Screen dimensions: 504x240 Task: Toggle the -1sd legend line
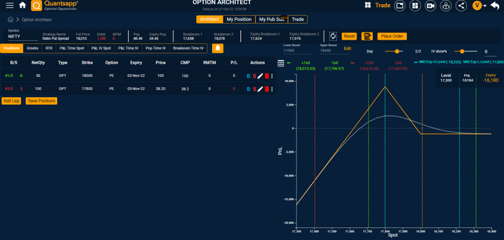click(335, 65)
